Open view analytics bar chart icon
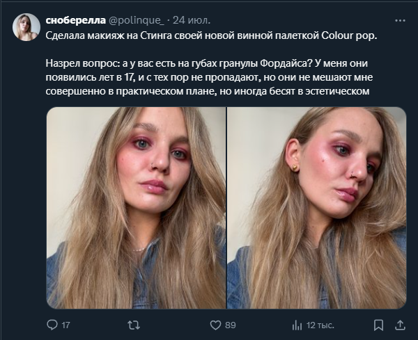Image resolution: width=418 pixels, height=340 pixels. point(297,325)
